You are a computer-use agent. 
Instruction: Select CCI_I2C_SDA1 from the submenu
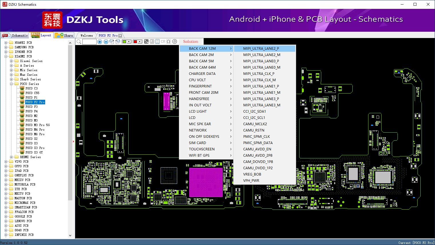point(265,111)
